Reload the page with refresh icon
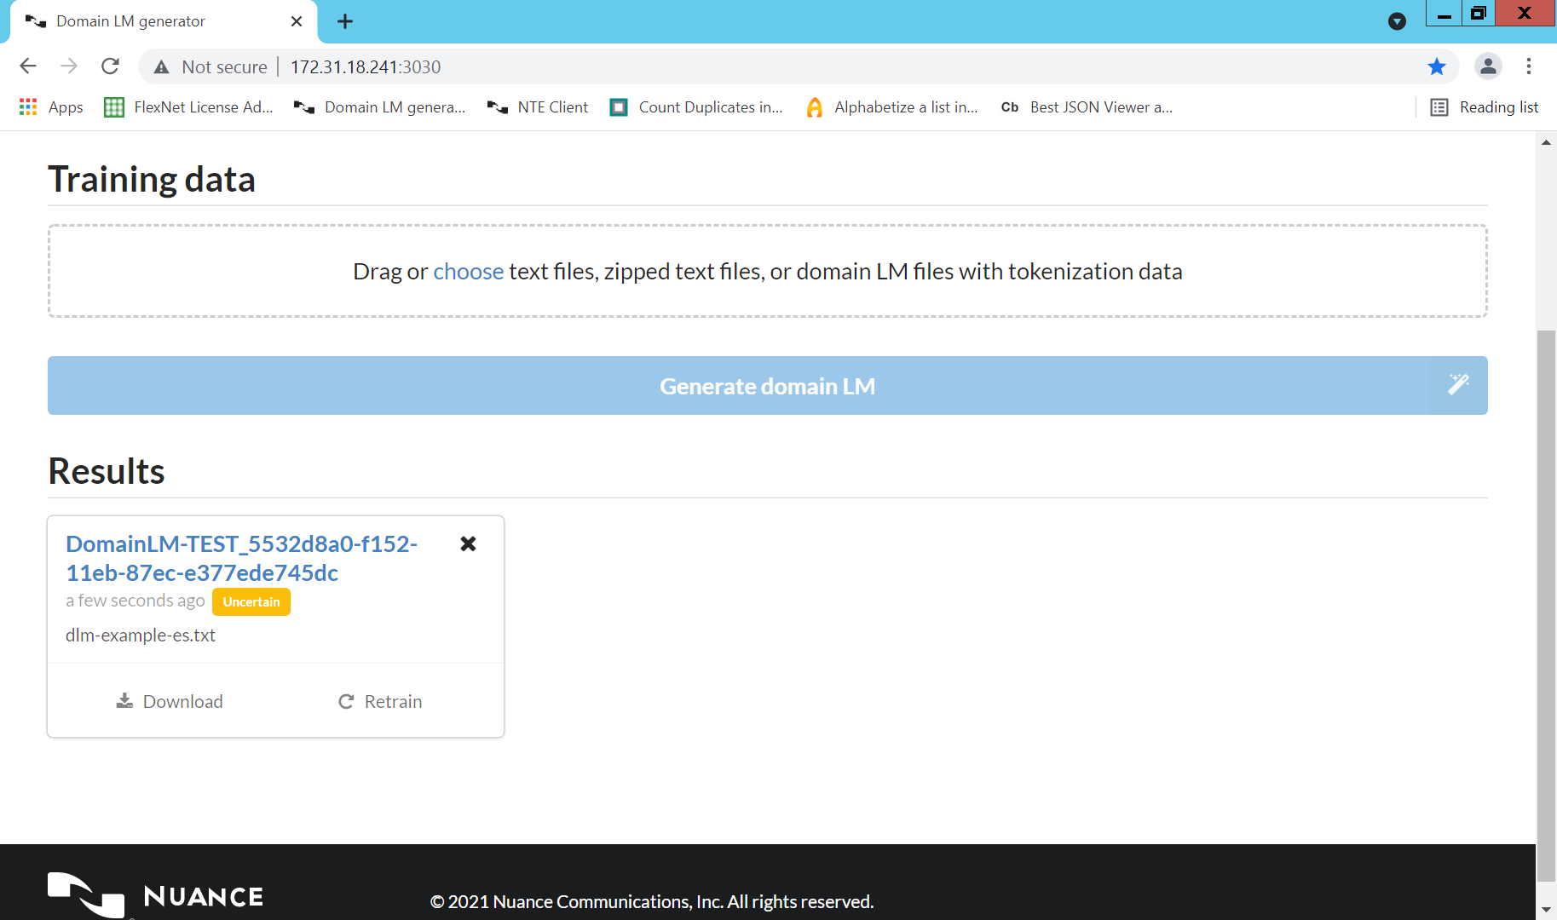Image resolution: width=1557 pixels, height=920 pixels. 110,66
